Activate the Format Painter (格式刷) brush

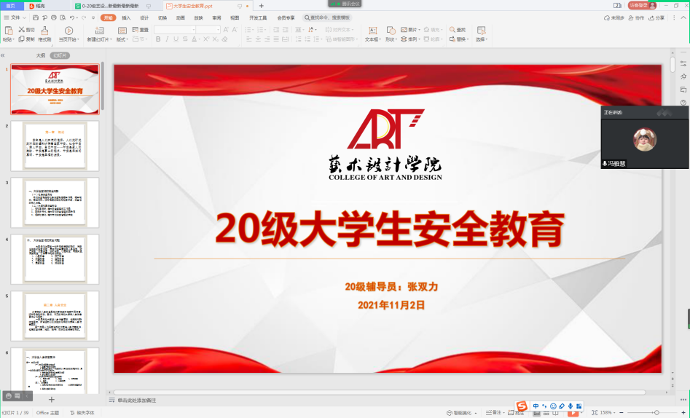45,33
